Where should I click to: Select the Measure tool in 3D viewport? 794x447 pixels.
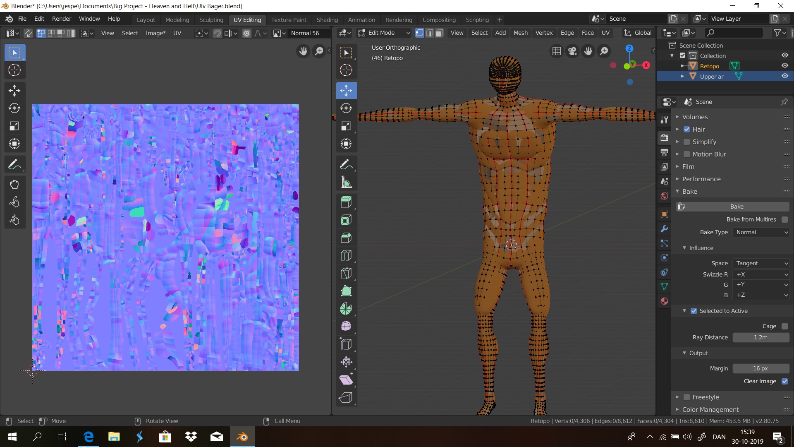346,182
